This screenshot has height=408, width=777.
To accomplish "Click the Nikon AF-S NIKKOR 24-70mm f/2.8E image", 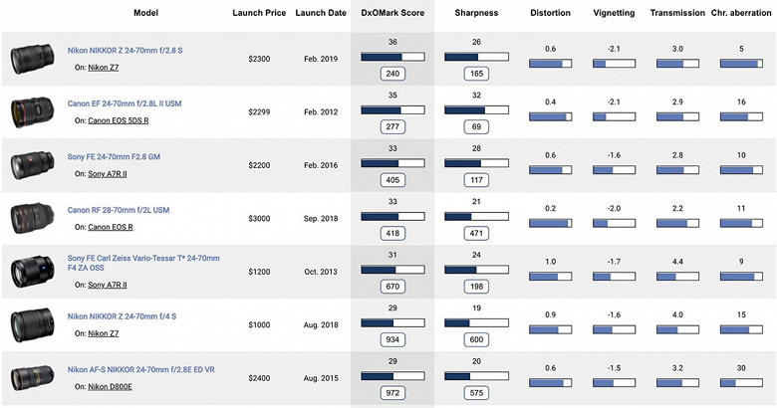I will (33, 378).
